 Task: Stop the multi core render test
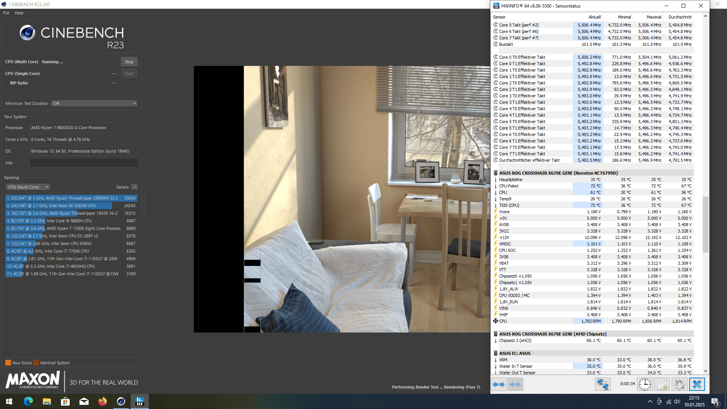129,62
